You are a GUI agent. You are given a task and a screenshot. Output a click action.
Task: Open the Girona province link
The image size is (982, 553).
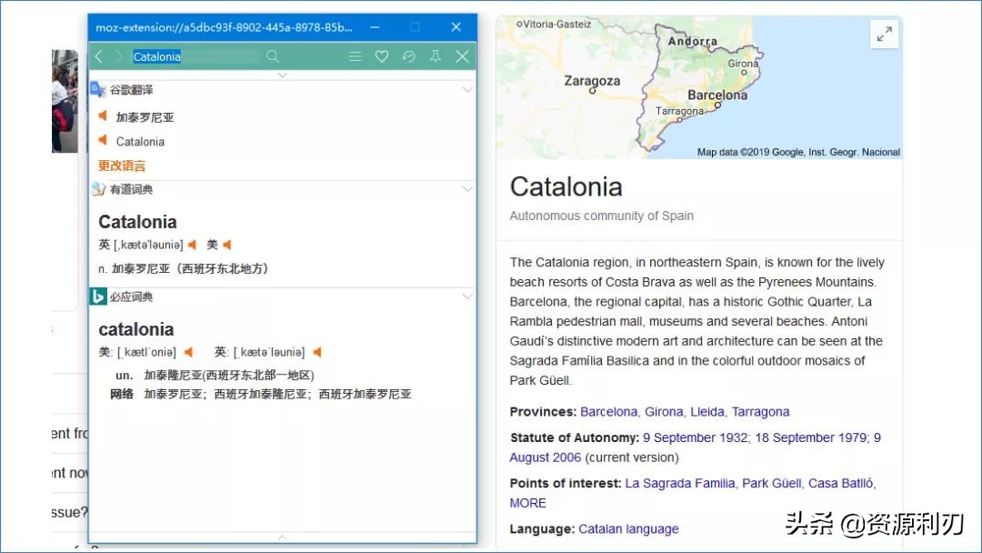tap(664, 411)
